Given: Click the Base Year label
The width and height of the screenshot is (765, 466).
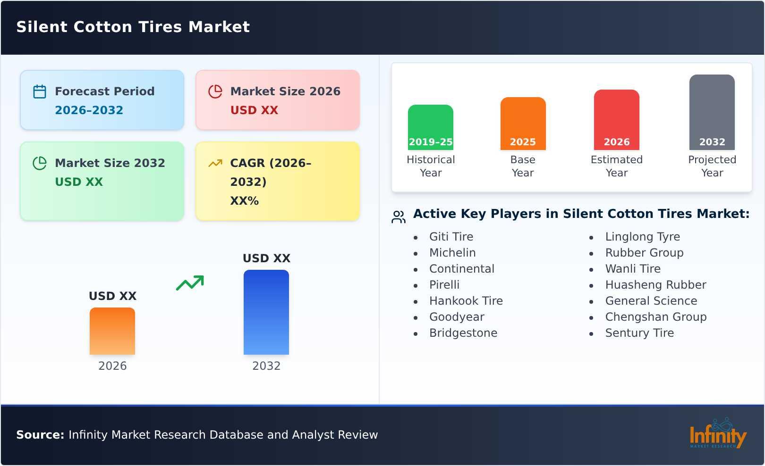Looking at the screenshot, I should point(523,166).
